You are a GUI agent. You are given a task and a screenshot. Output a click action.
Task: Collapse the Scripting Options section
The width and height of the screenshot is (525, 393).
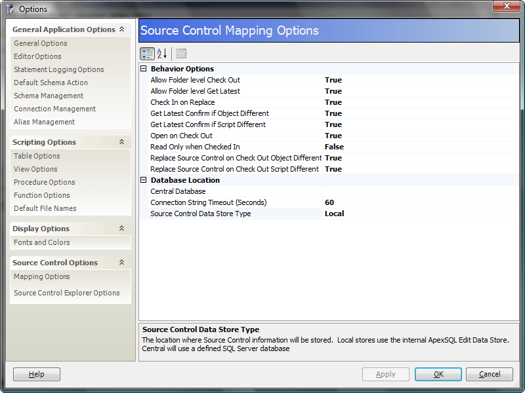click(121, 142)
